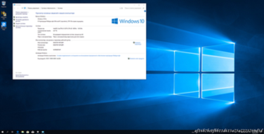264x134 pixels.
Task: Click Change settings link beside computer name
Action: tap(138, 43)
